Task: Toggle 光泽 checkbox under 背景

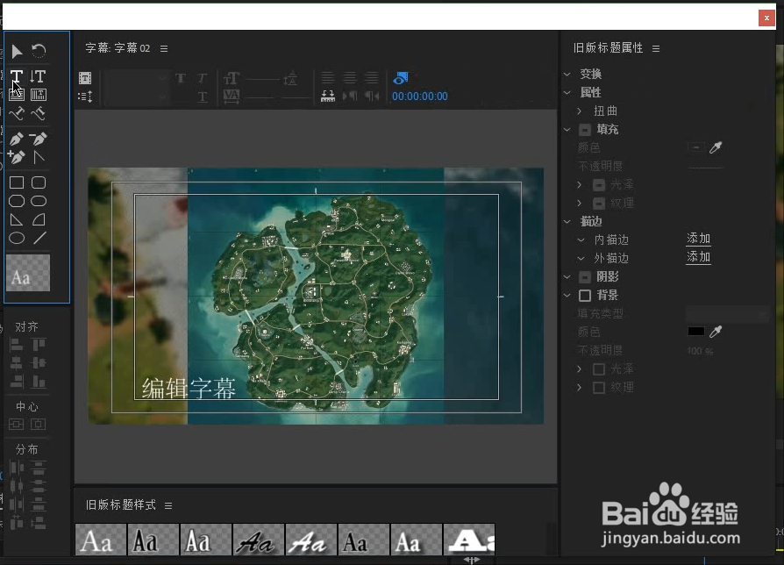Action: pos(599,369)
